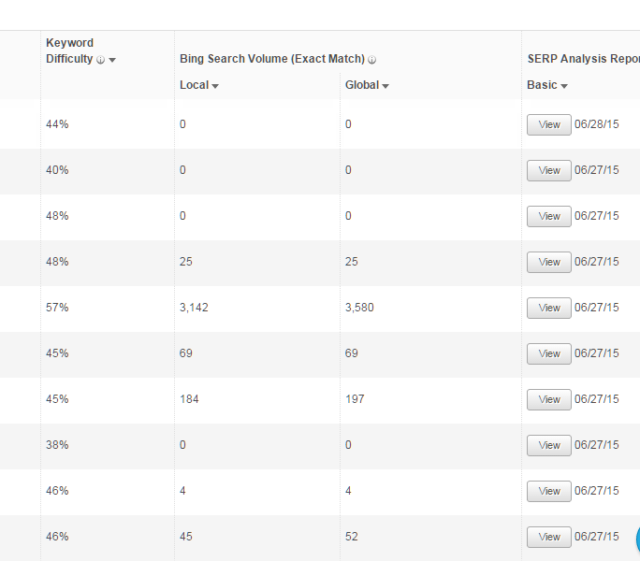View report for row with 69 searches
Image resolution: width=640 pixels, height=561 pixels.
tap(549, 353)
